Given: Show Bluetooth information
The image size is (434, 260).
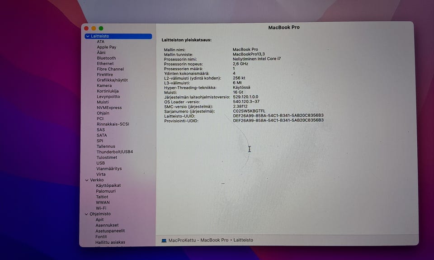Looking at the screenshot, I should [x=106, y=58].
